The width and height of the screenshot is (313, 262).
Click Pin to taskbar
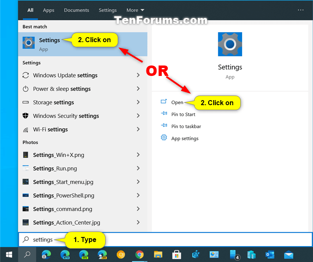[186, 126]
